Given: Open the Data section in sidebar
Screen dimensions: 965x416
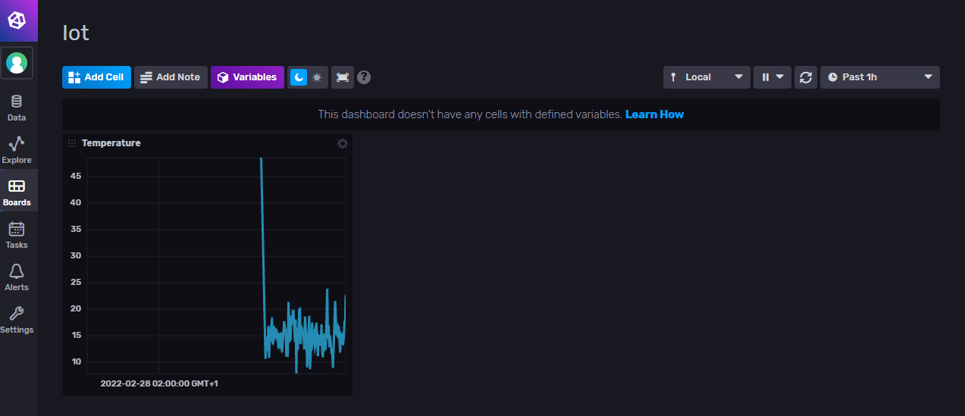Looking at the screenshot, I should tap(17, 108).
